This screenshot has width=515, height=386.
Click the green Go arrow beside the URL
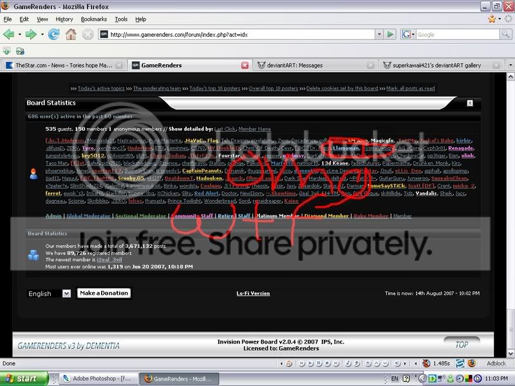pos(390,34)
